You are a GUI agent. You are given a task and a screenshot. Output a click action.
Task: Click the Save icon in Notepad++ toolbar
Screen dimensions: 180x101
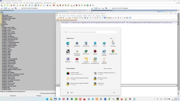tap(61, 18)
